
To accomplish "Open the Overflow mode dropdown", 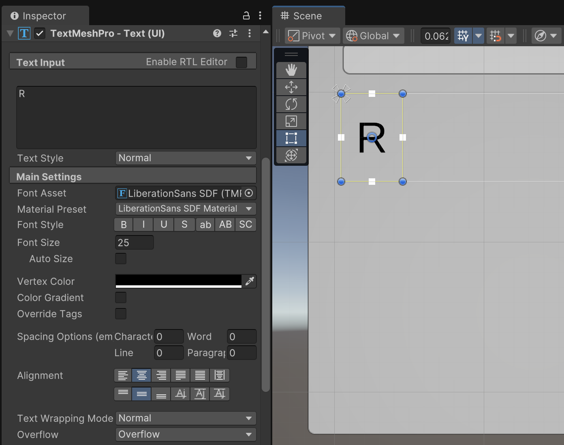I will coord(186,434).
